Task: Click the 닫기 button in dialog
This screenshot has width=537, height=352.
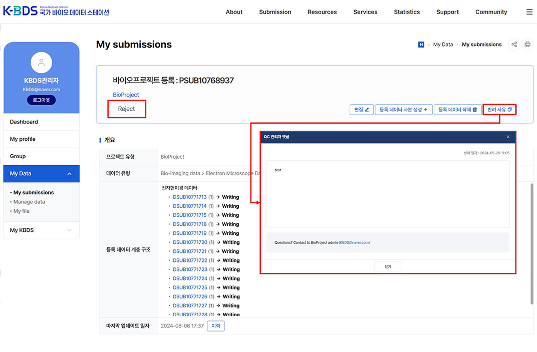Action: point(388,267)
